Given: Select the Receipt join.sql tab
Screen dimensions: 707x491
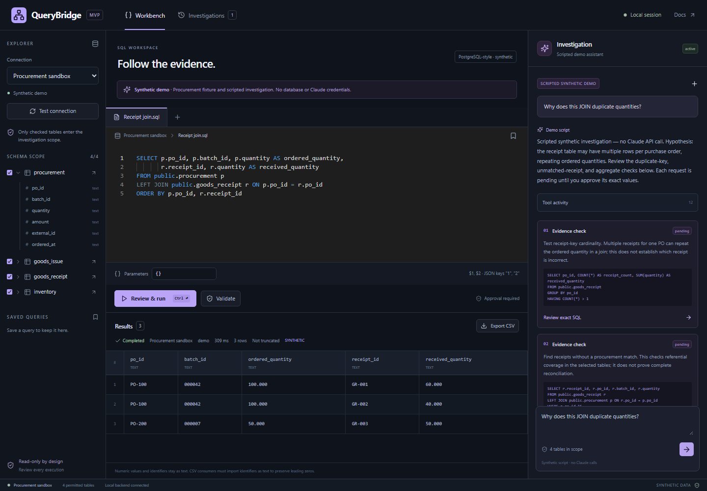Looking at the screenshot, I should tap(137, 117).
